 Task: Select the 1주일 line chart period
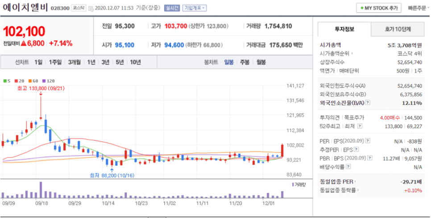point(55,62)
